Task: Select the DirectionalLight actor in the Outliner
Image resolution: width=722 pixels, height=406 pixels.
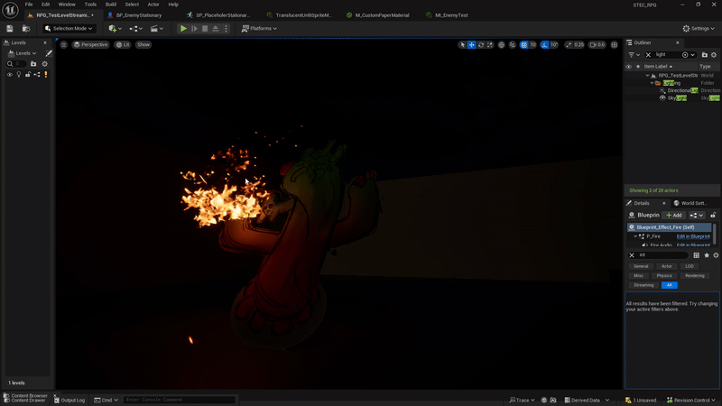Action: click(682, 91)
